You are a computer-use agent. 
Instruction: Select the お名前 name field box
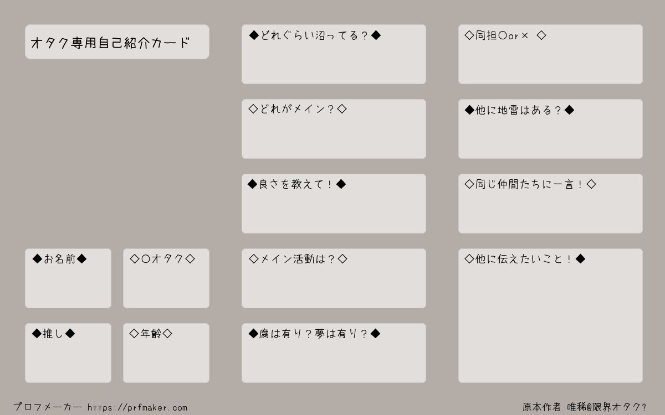(68, 278)
